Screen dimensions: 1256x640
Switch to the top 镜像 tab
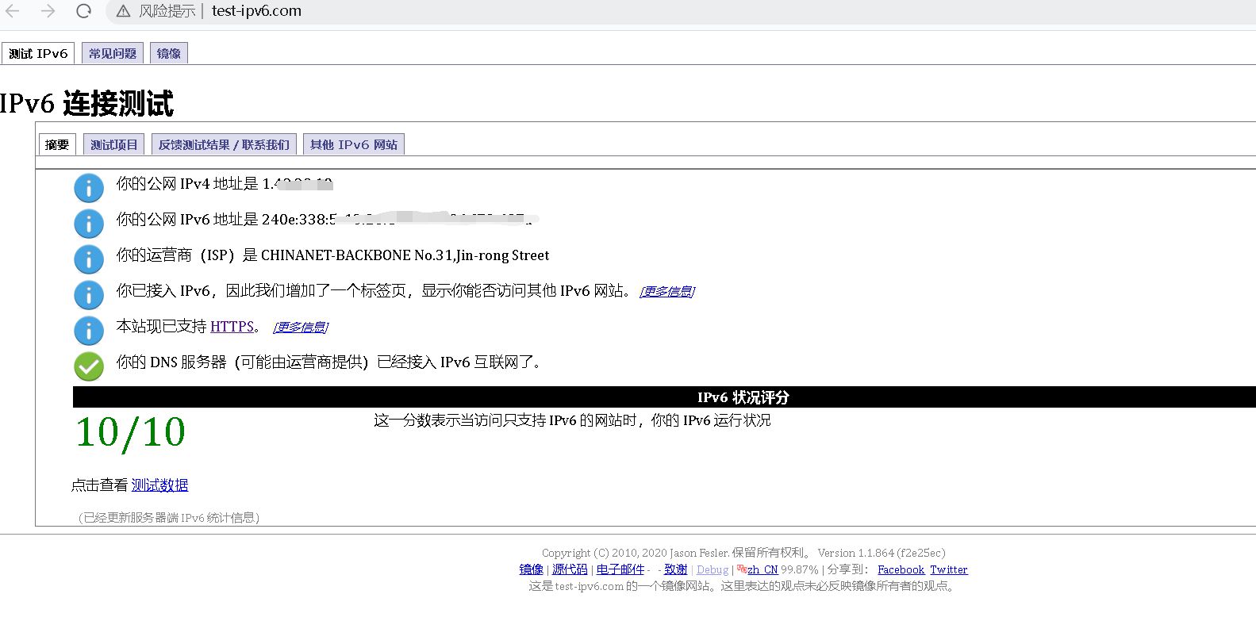(168, 53)
